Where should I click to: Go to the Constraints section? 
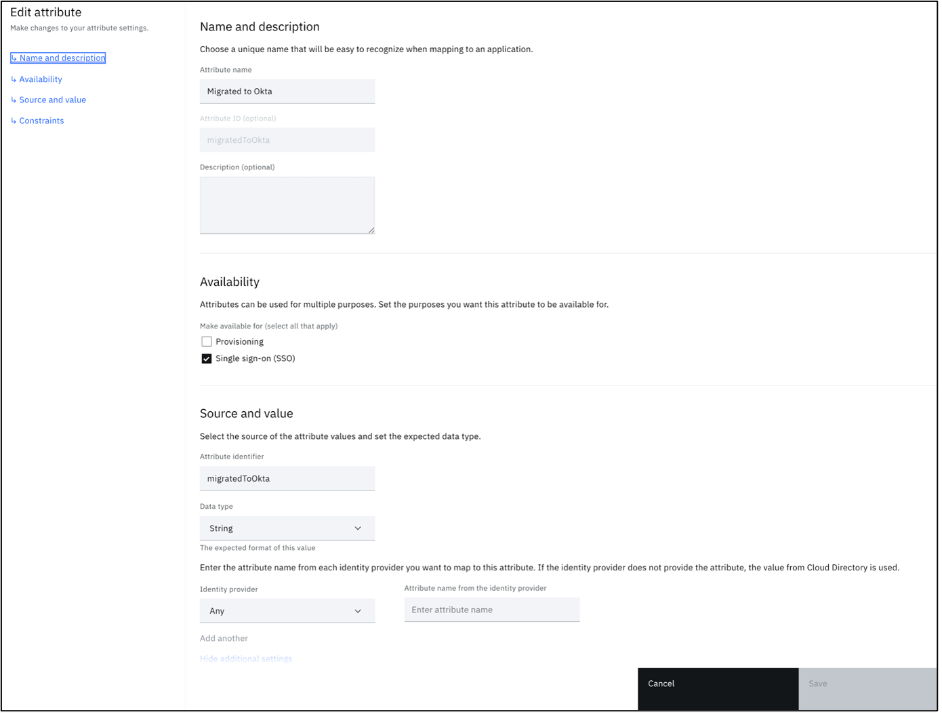41,120
